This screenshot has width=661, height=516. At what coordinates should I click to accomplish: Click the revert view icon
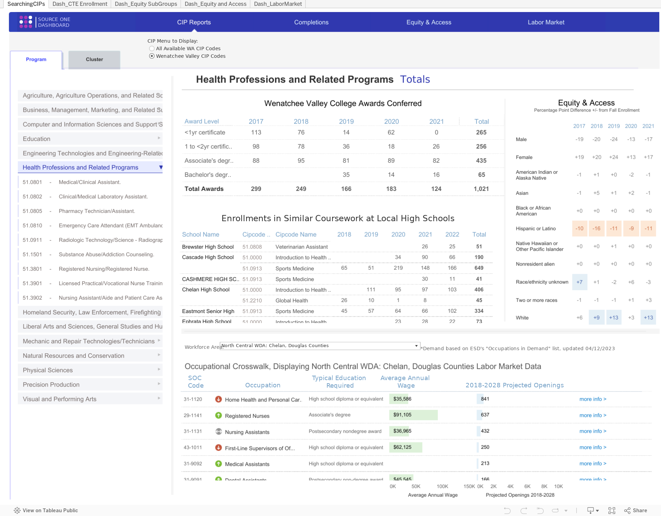(x=540, y=510)
